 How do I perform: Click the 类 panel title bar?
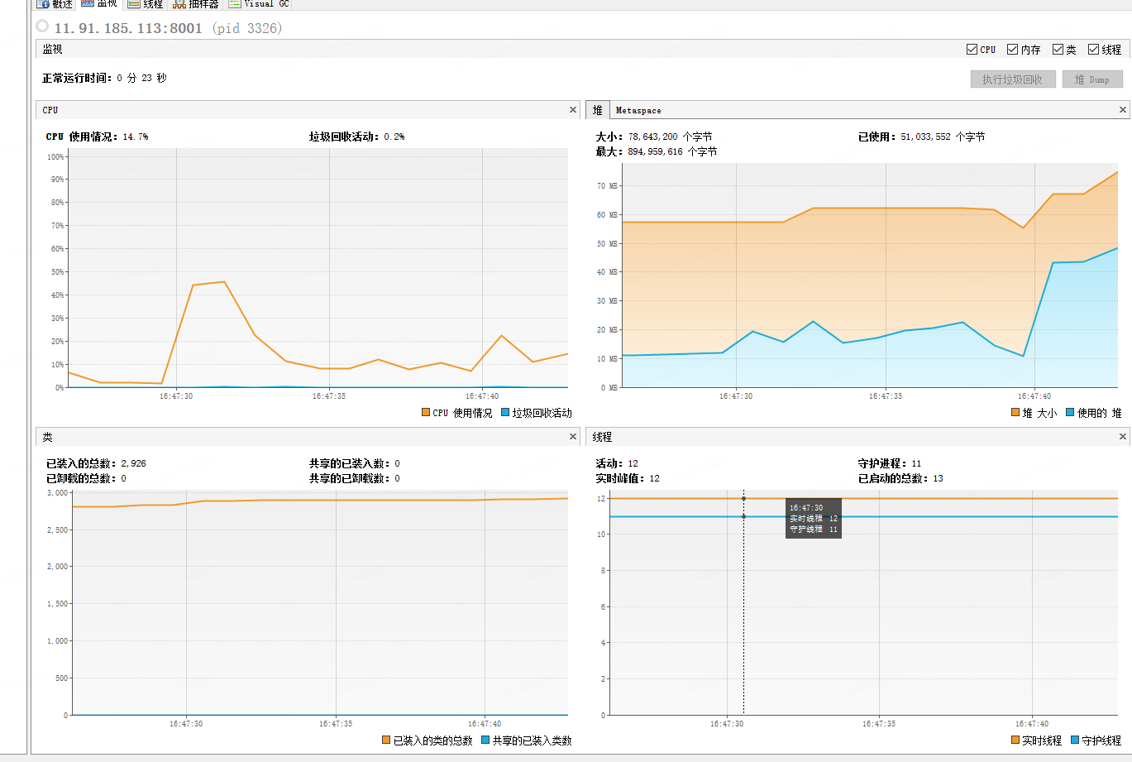[x=307, y=436]
